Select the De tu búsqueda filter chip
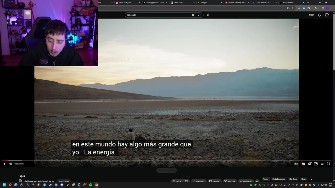Image resolution: width=335 pixels, height=188 pixels. point(279,179)
